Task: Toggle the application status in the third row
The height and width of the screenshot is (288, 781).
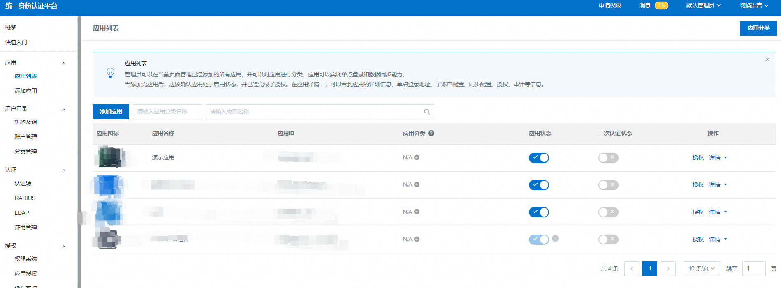Action: click(539, 212)
